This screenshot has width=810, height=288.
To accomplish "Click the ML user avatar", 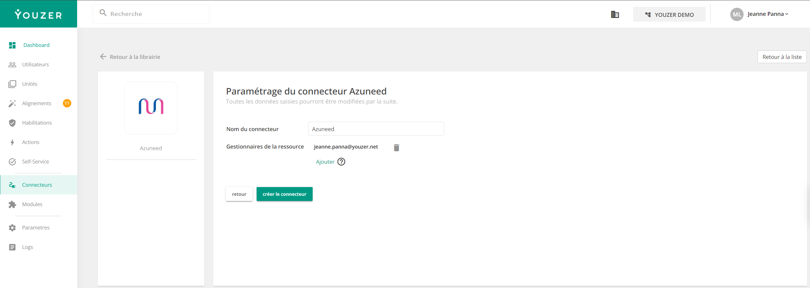I will [737, 14].
